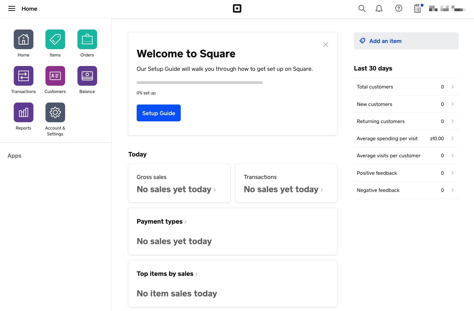Expand Negative feedback row chevron

point(452,190)
